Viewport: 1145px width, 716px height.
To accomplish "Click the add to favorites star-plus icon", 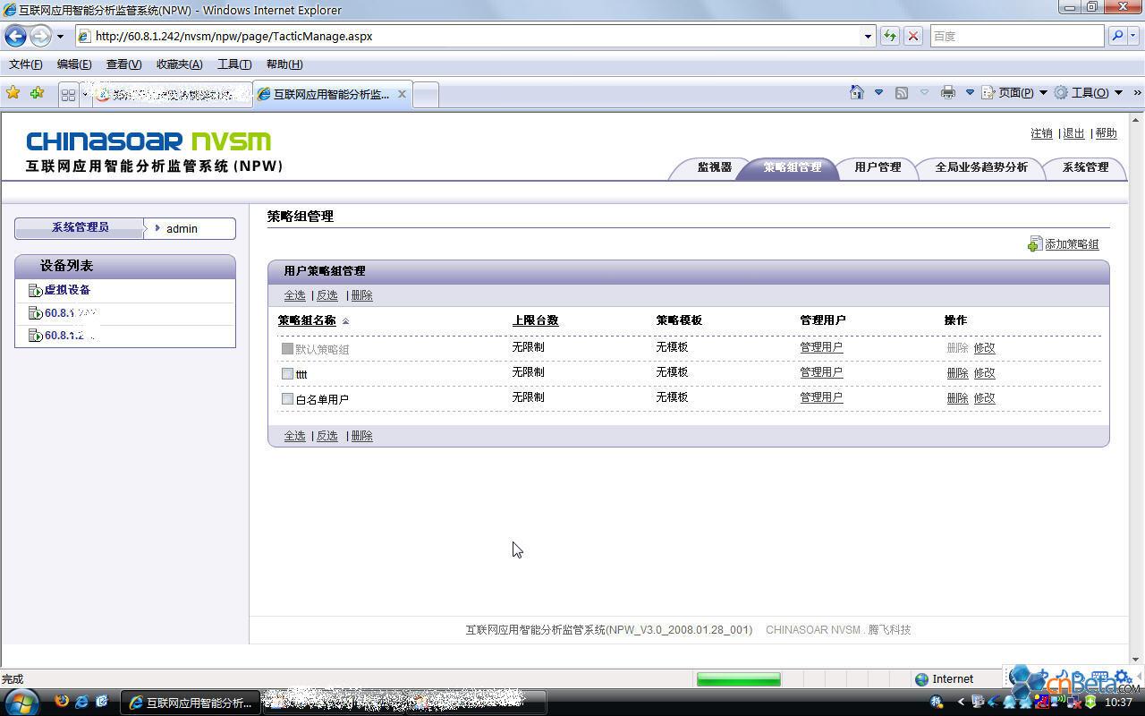I will [x=37, y=93].
